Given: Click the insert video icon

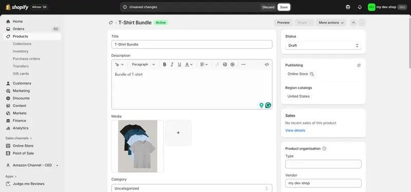Looking at the screenshot, I should (233, 65).
